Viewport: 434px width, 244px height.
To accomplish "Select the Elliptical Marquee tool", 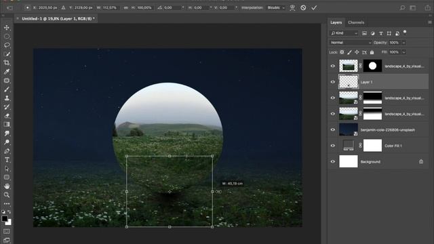I will tap(7, 37).
